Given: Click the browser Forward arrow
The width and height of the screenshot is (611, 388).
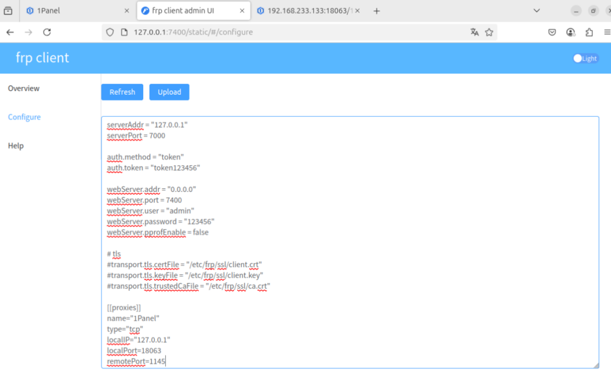Looking at the screenshot, I should 29,32.
